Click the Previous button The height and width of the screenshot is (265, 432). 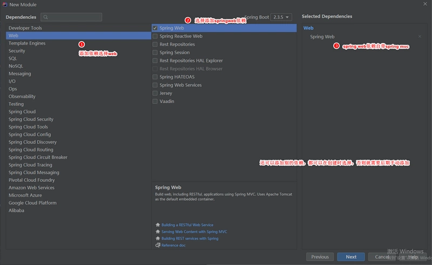[320, 257]
